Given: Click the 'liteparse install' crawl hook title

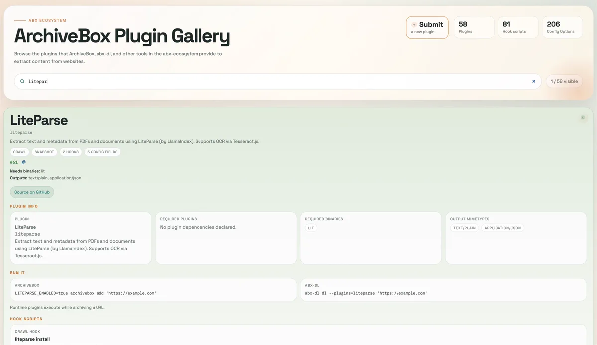Looking at the screenshot, I should 32,339.
